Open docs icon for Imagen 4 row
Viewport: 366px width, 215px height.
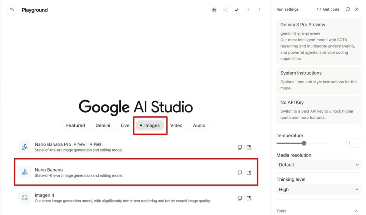tap(249, 198)
